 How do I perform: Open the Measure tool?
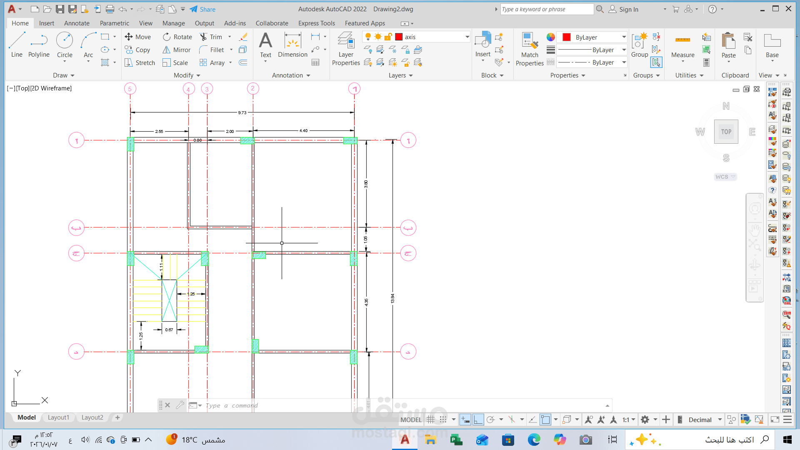pyautogui.click(x=682, y=46)
